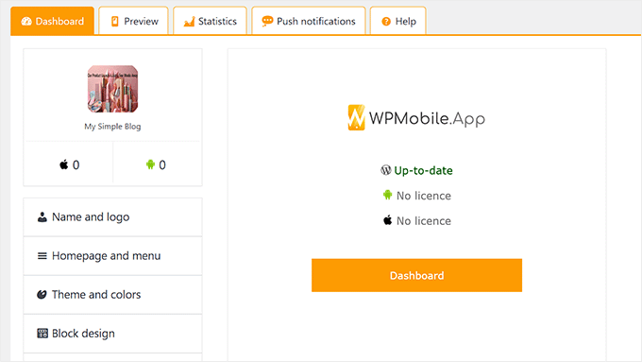
Task: Open Homepage and menu settings
Action: click(x=112, y=256)
